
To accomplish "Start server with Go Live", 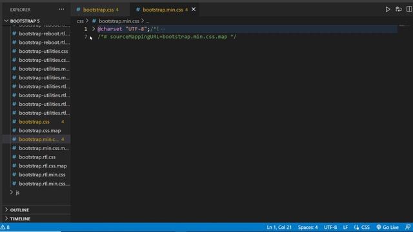I will pos(387,227).
